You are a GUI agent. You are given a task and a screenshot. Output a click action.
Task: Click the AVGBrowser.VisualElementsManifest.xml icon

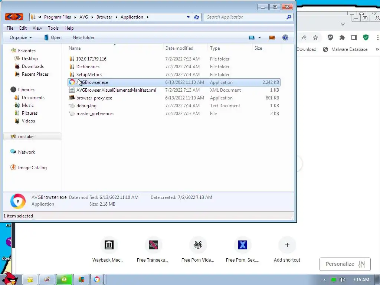pos(72,90)
